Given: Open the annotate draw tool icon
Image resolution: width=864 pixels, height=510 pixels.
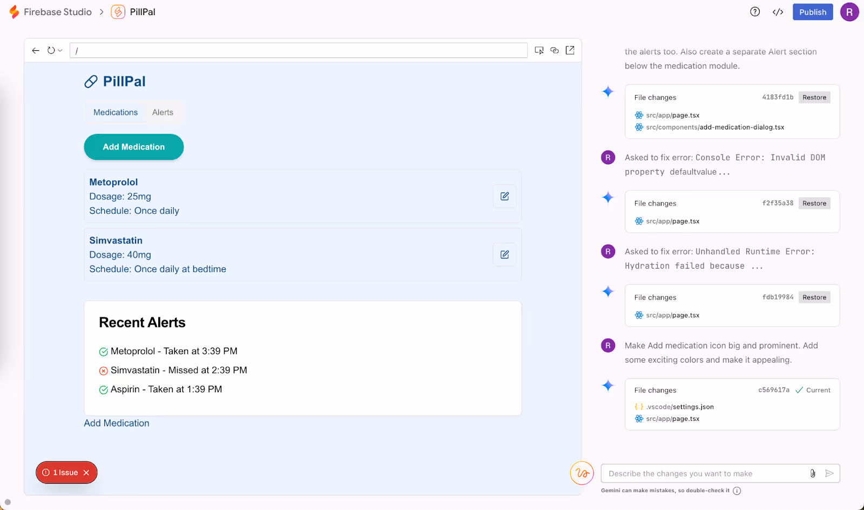Looking at the screenshot, I should coord(582,473).
